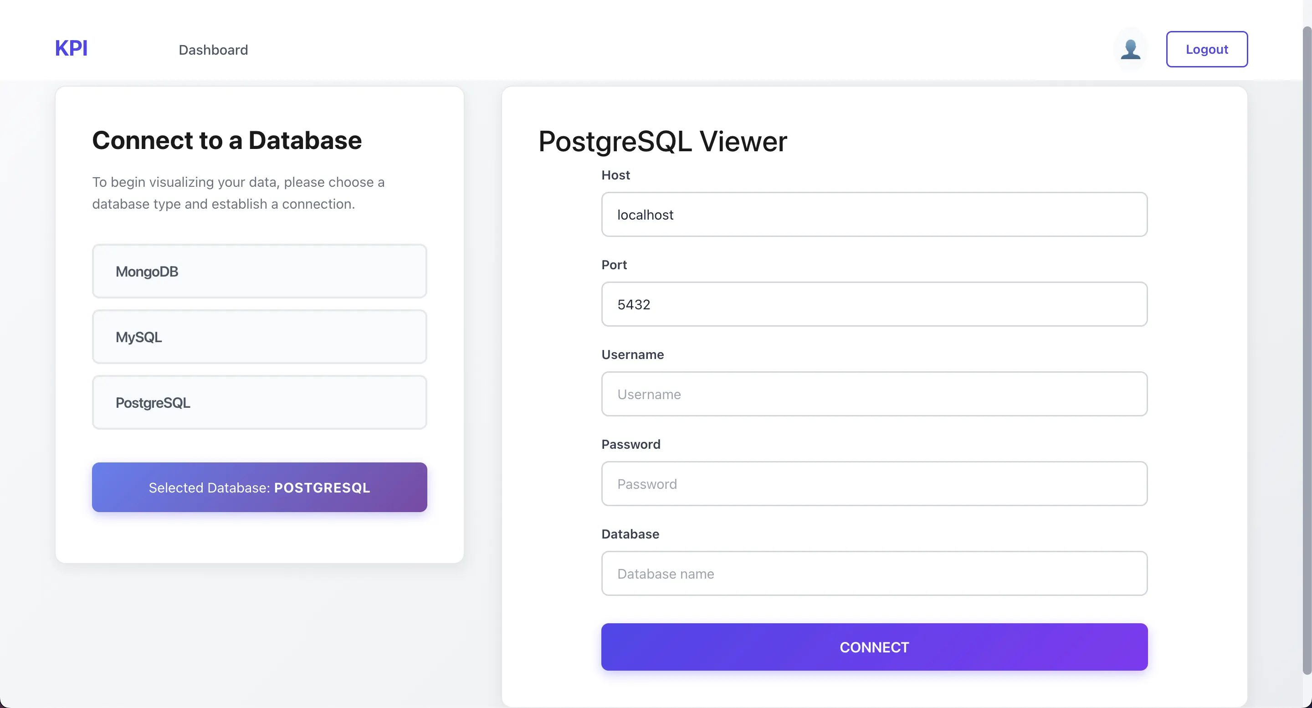This screenshot has height=708, width=1312.
Task: Click the Database field label
Action: [x=630, y=534]
